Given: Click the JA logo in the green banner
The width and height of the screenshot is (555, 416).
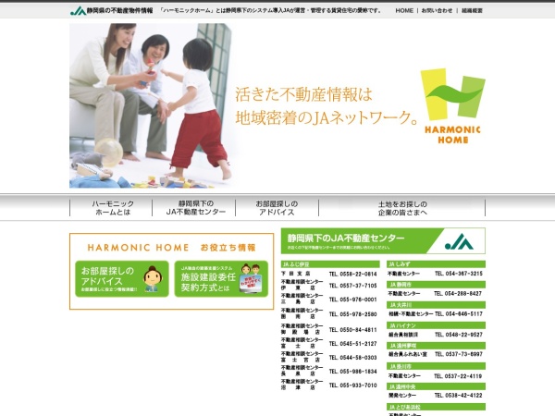Looking at the screenshot, I should coord(459,241).
